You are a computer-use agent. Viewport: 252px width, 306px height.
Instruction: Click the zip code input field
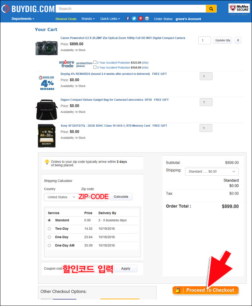tap(94, 197)
